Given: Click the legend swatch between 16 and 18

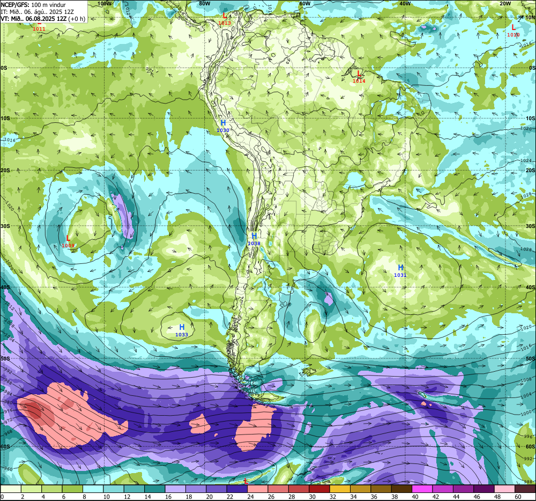Looking at the screenshot, I should [175, 489].
